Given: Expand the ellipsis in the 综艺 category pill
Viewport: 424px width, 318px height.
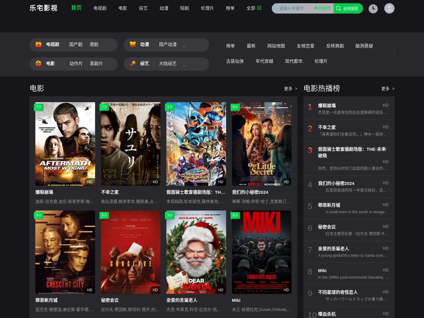Looking at the screenshot, I should 184,64.
